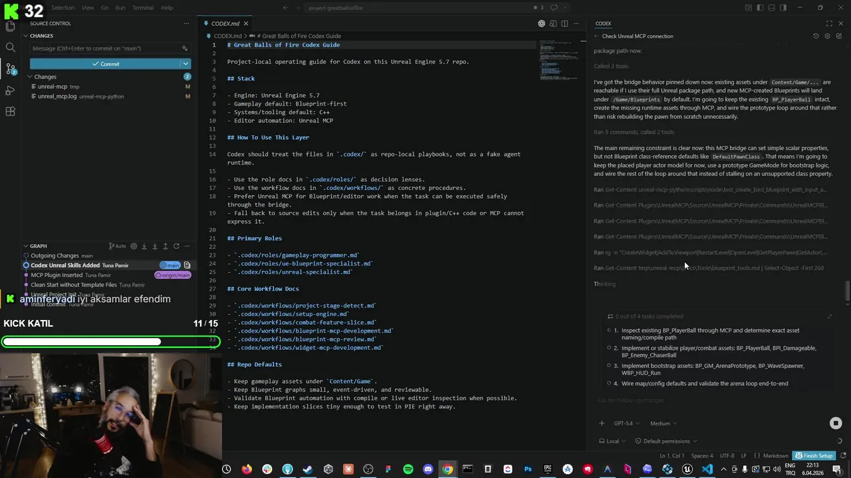Toggle Auto mode in Graph header
The image size is (851, 478).
pos(117,246)
